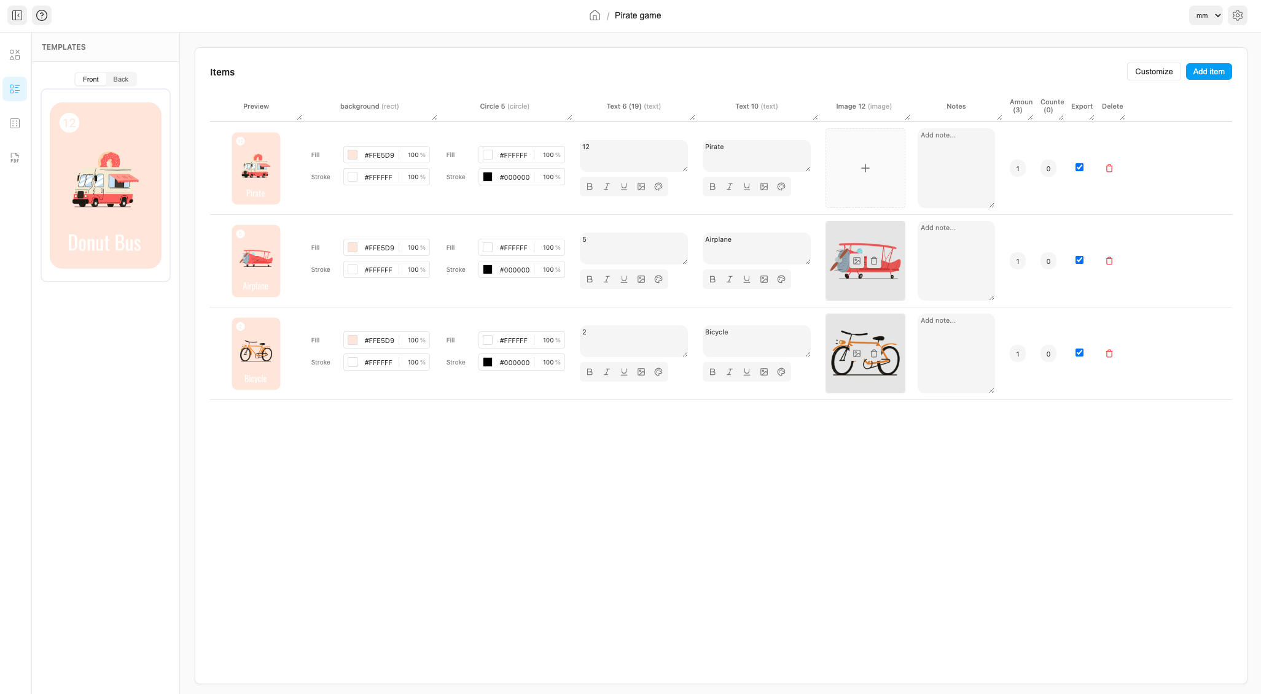Viewport: 1261px width, 694px height.
Task: Insert image icon for Text 10 in Airplane row
Action: point(764,279)
